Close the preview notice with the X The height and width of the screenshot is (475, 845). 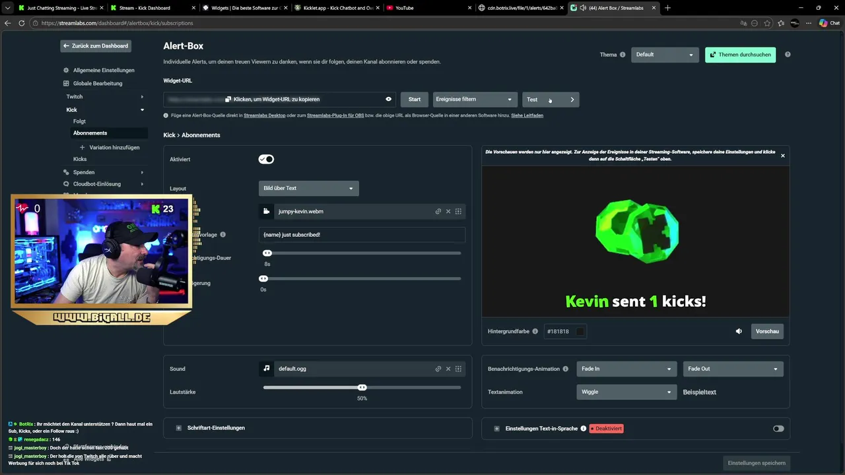tap(783, 156)
